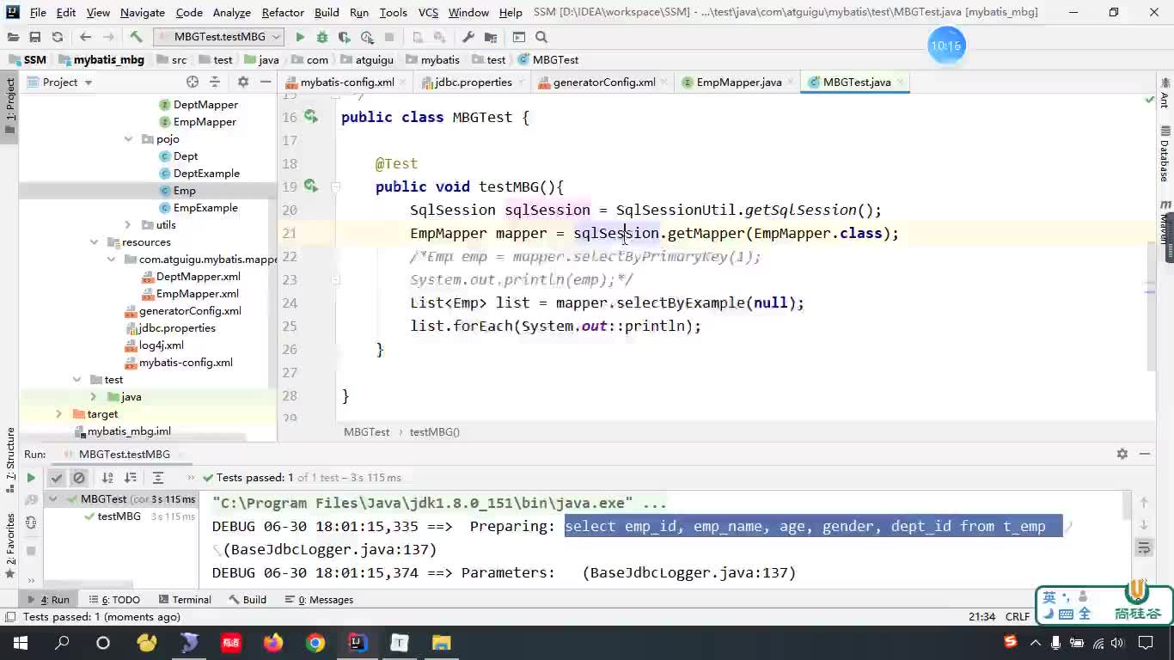Click the Open file toolbar icon
Image resolution: width=1174 pixels, height=660 pixels.
(13, 37)
